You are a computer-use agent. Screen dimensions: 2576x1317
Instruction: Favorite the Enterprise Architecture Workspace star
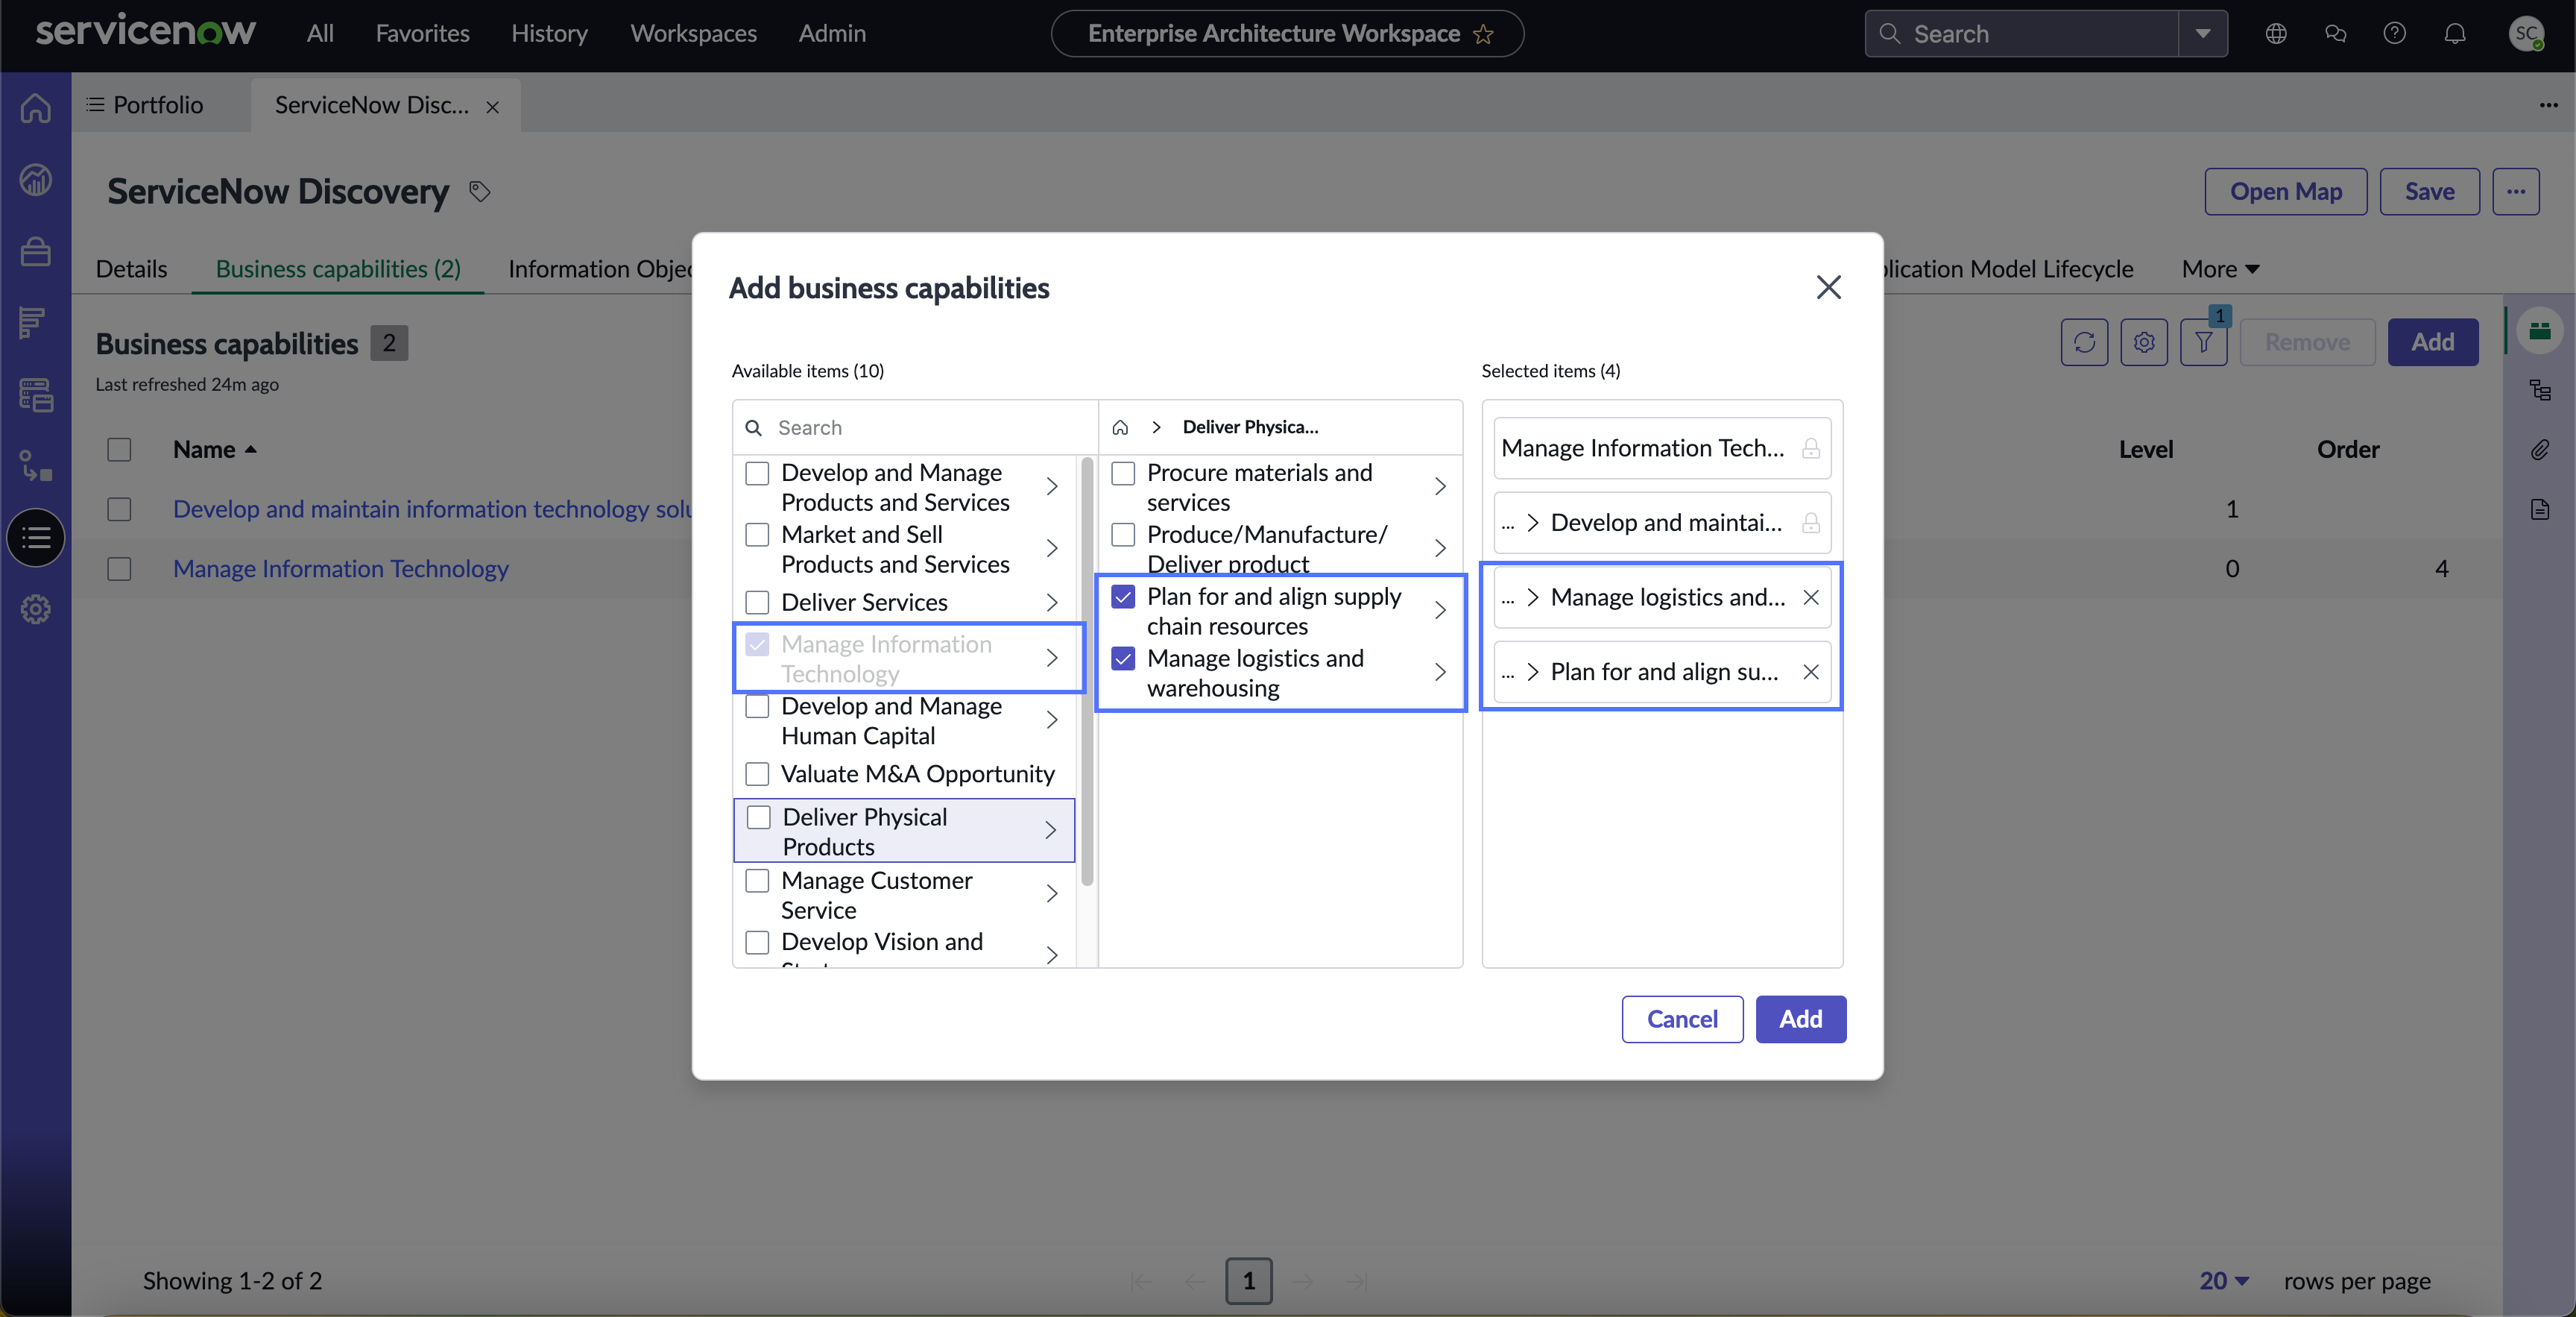[x=1483, y=34]
